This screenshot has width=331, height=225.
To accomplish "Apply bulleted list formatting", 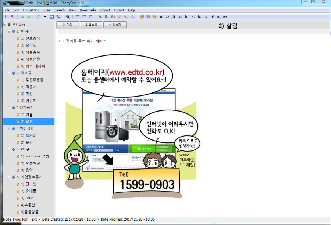I will (78, 17).
